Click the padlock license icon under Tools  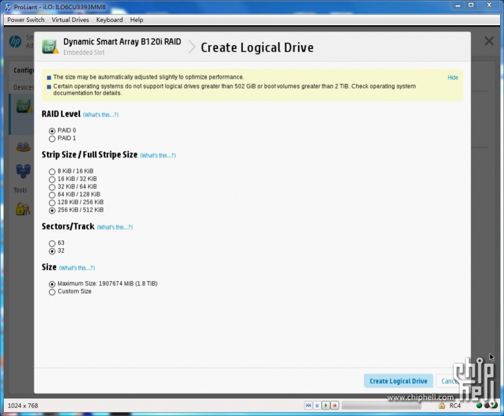23,209
